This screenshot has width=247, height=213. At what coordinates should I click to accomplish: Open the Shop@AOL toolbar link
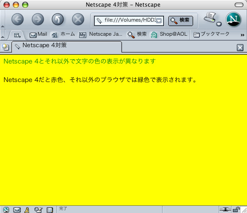point(169,34)
